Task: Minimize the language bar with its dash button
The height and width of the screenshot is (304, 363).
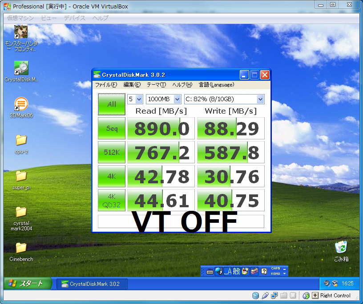Action: [x=285, y=269]
